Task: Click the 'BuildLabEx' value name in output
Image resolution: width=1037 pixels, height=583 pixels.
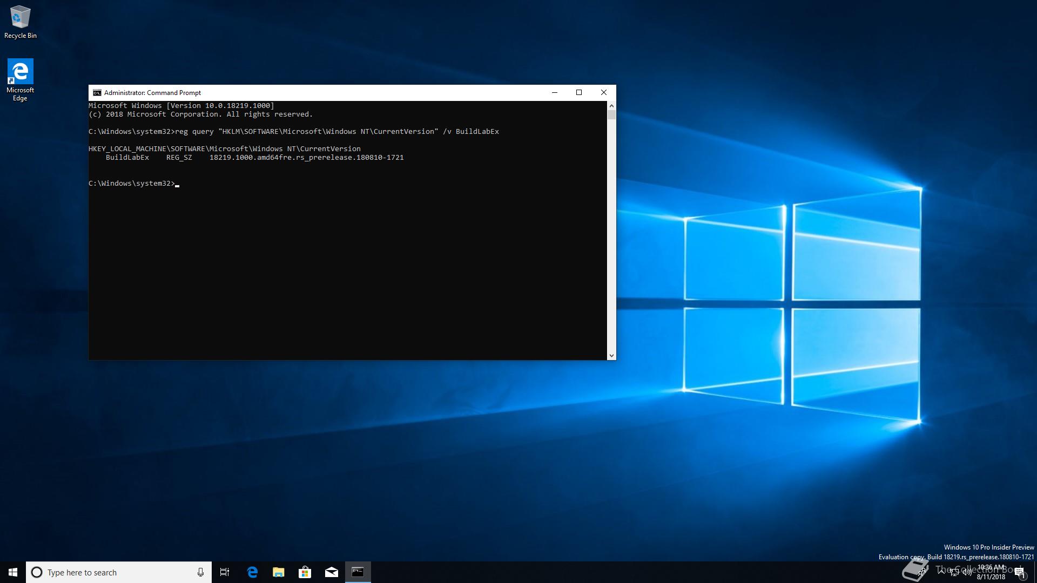Action: pyautogui.click(x=127, y=158)
